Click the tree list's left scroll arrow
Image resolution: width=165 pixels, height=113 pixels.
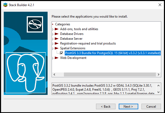click(x=54, y=75)
